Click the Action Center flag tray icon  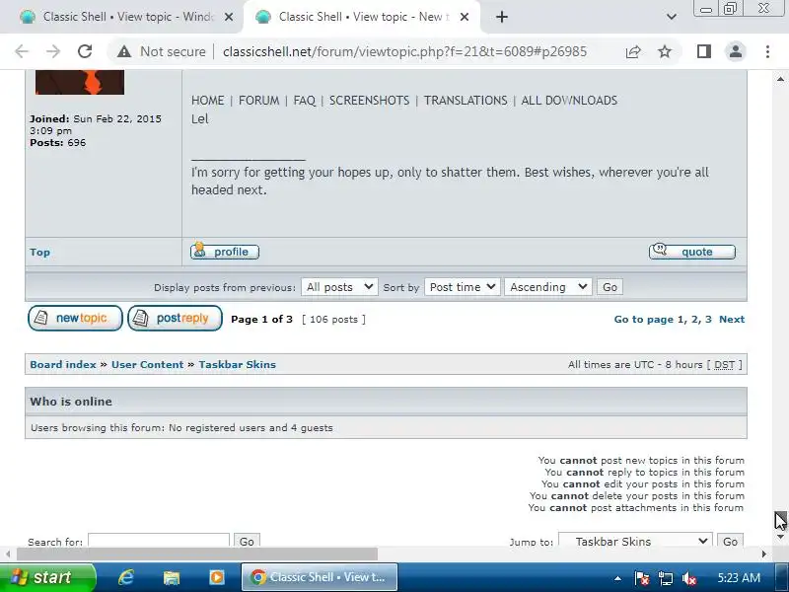click(642, 578)
